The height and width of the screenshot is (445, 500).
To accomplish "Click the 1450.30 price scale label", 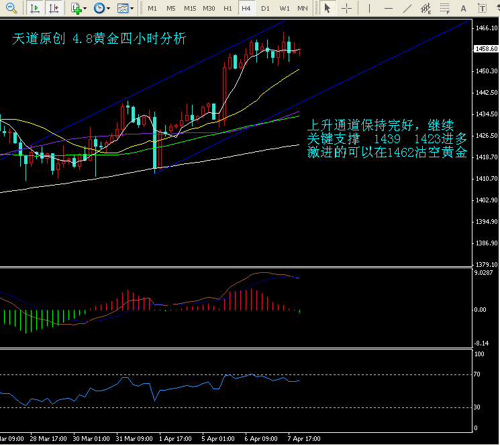I will [487, 71].
